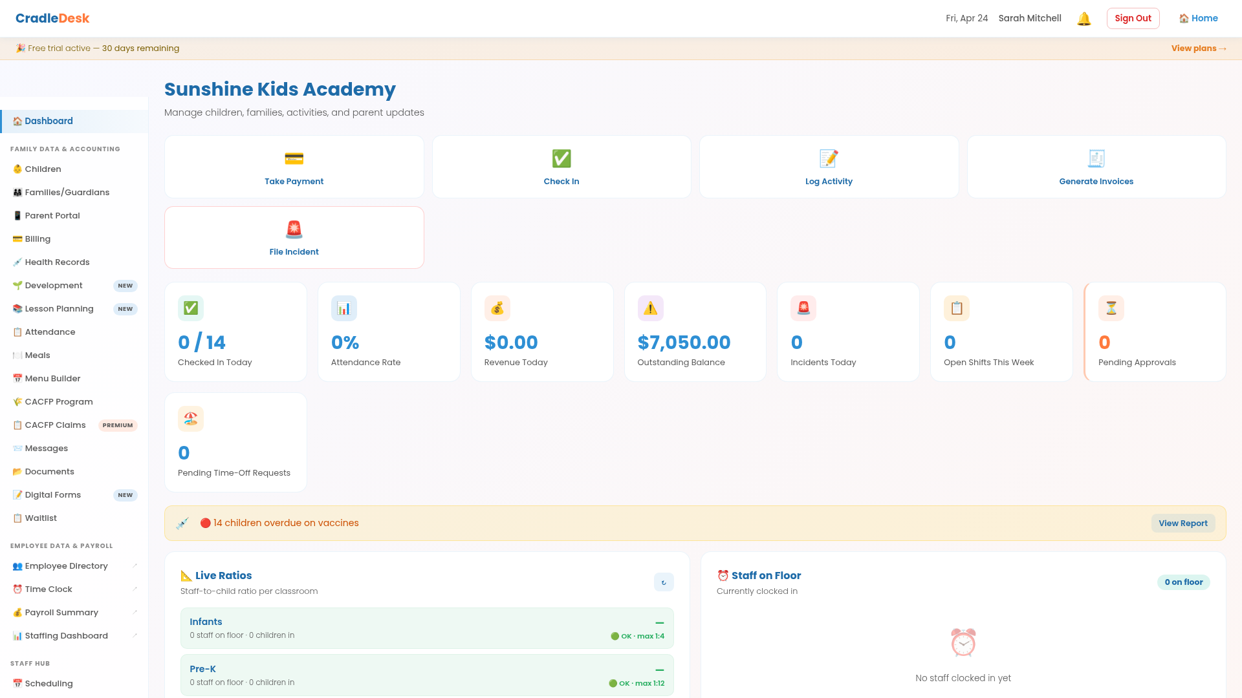Click the Generate Invoices document icon
Image resolution: width=1242 pixels, height=698 pixels.
point(1096,158)
